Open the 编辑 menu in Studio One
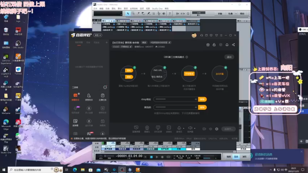The height and width of the screenshot is (173, 308). 101,8
